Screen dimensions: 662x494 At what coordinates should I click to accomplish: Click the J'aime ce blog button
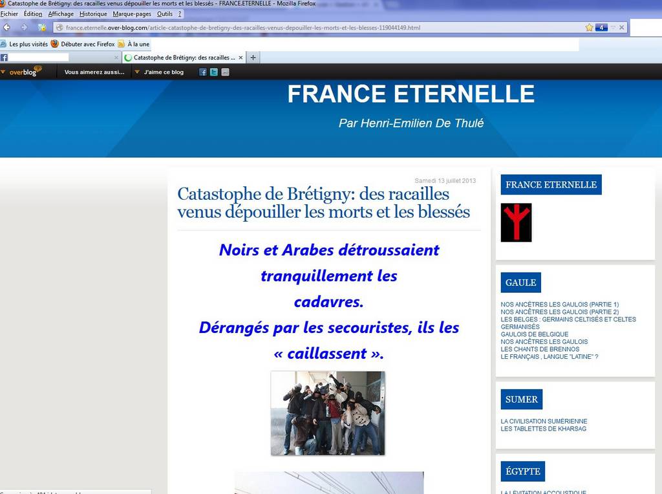point(164,72)
